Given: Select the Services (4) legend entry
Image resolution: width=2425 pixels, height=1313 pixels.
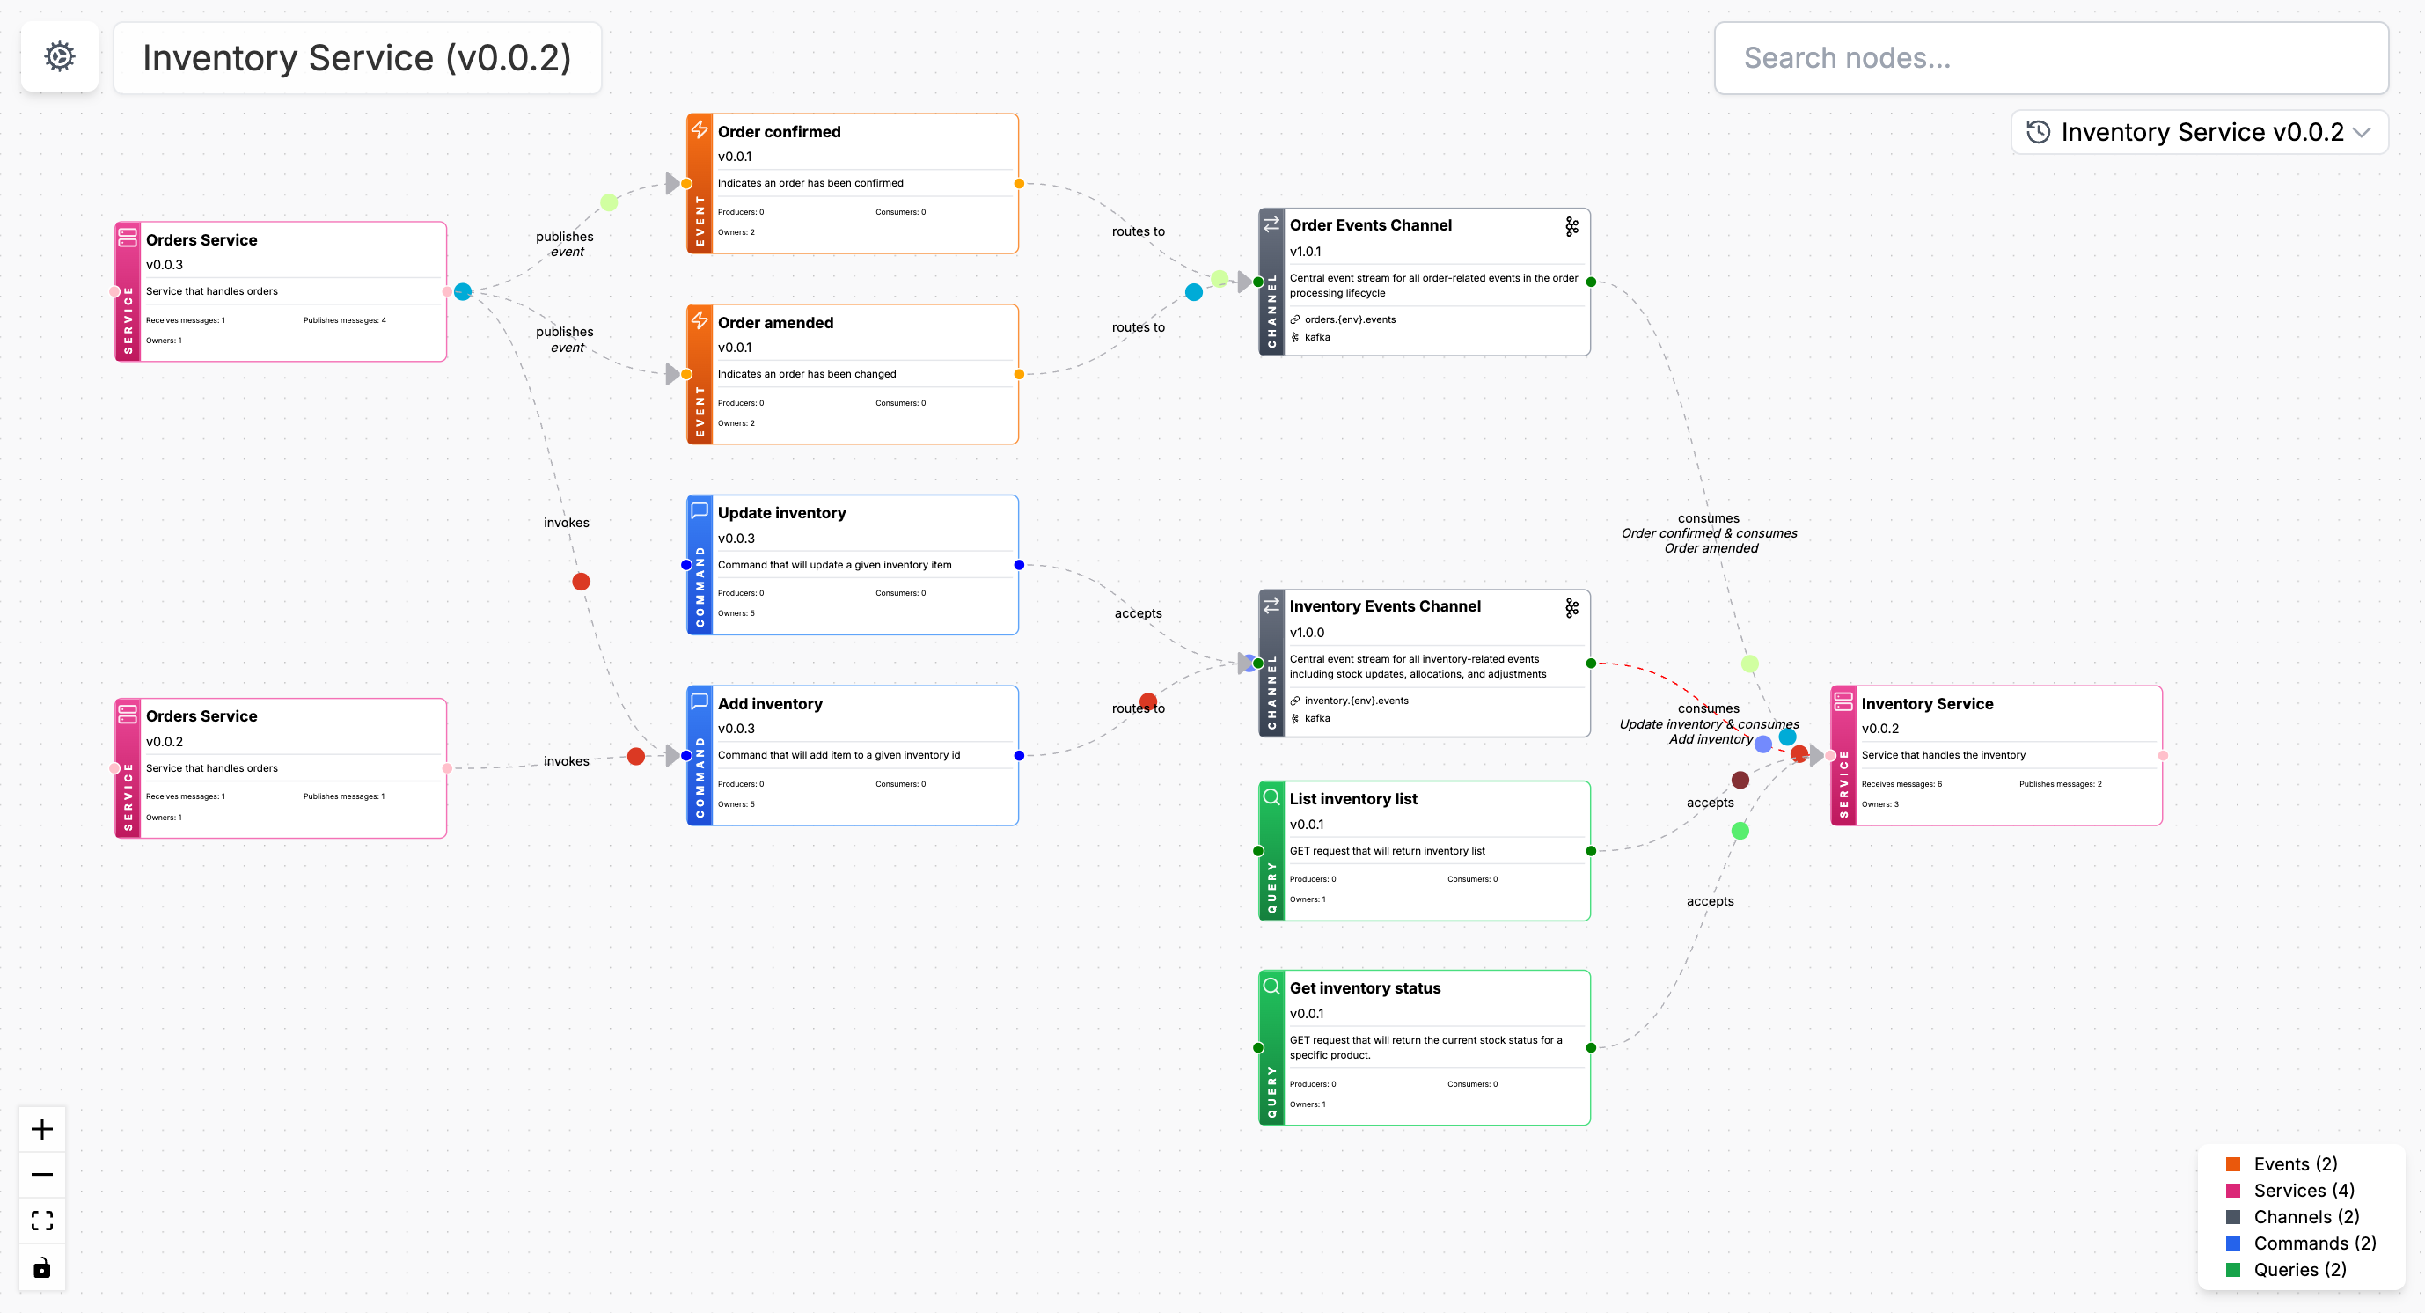Looking at the screenshot, I should point(2303,1191).
